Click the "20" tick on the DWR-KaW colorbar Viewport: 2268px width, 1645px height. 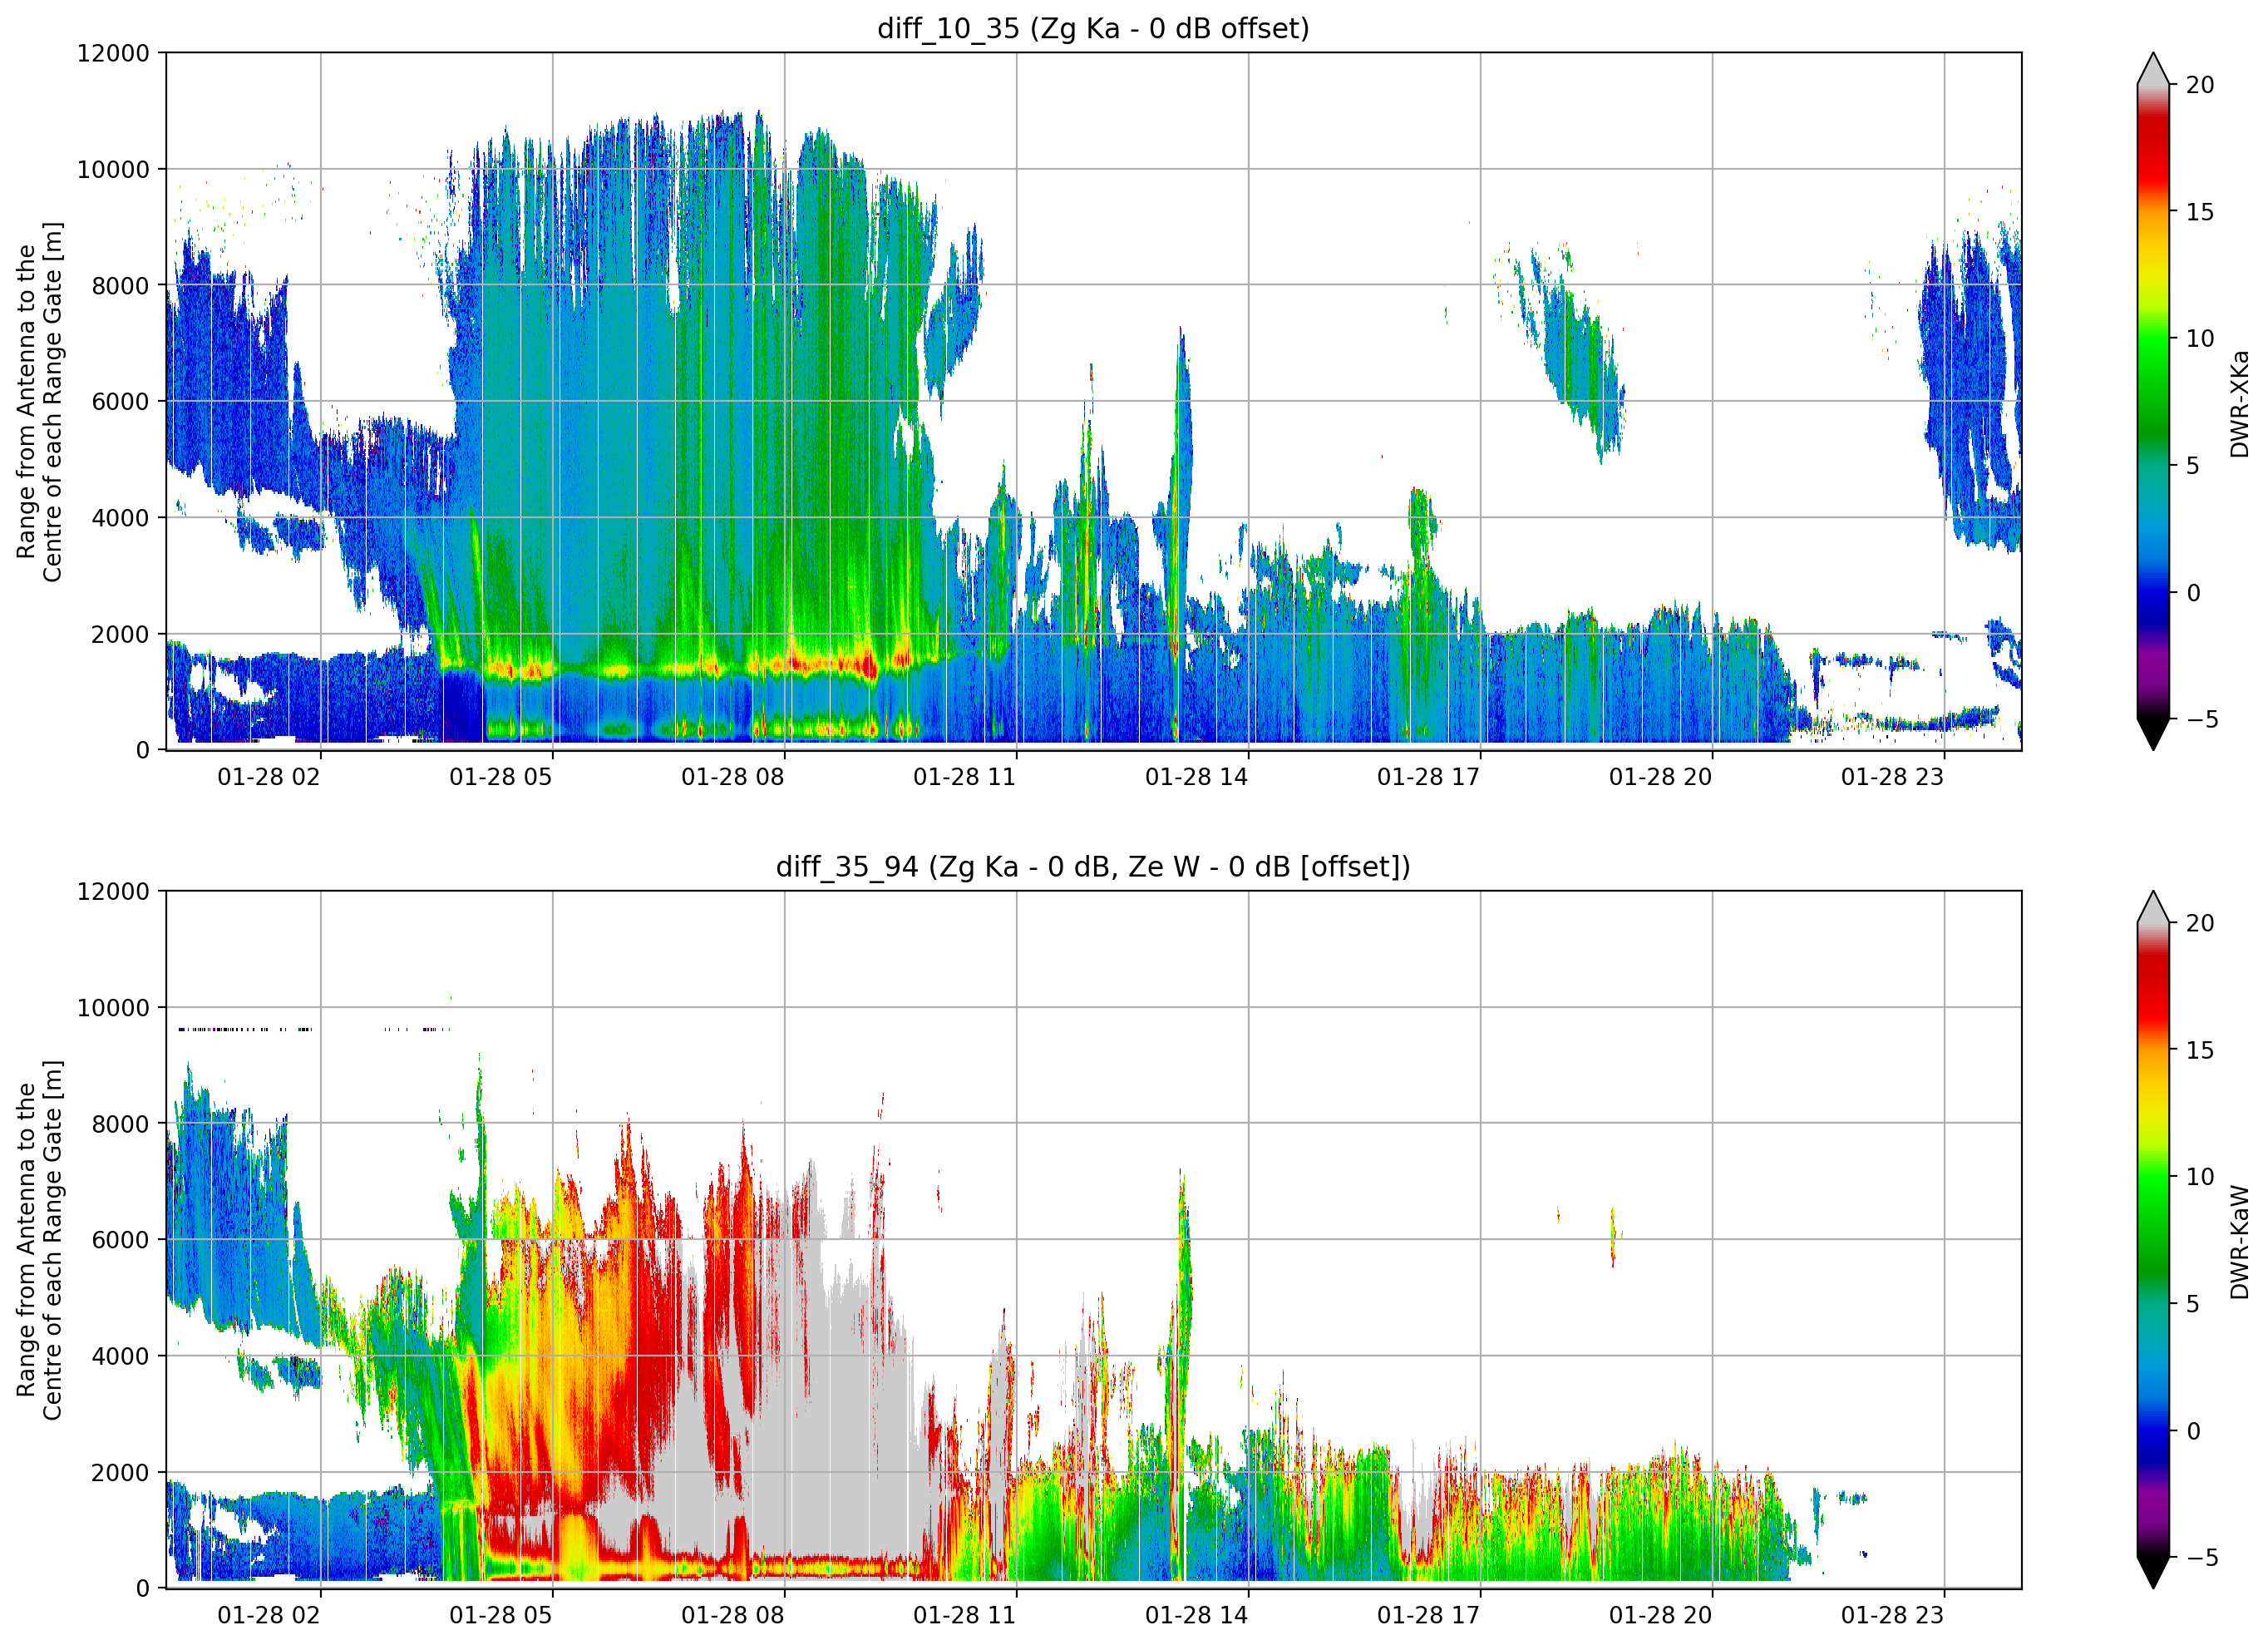(2200, 924)
